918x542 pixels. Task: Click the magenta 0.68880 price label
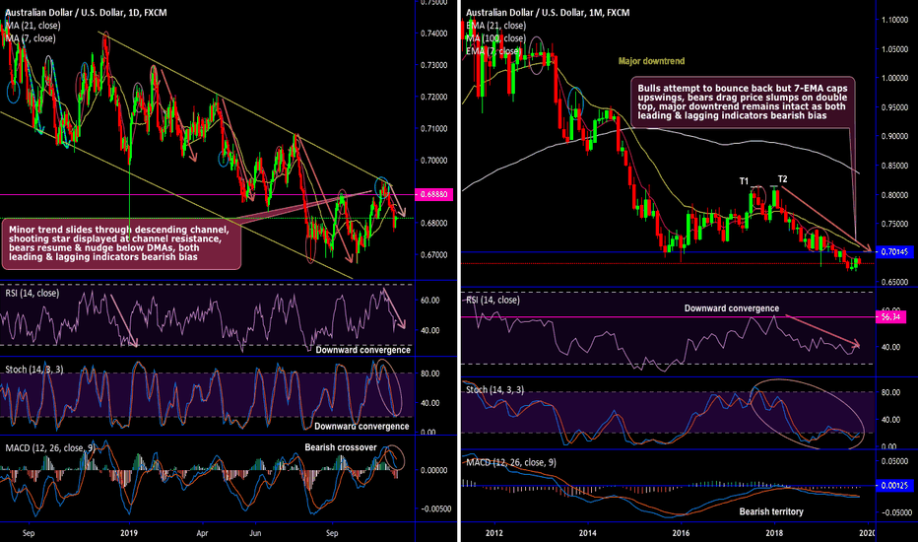[434, 194]
